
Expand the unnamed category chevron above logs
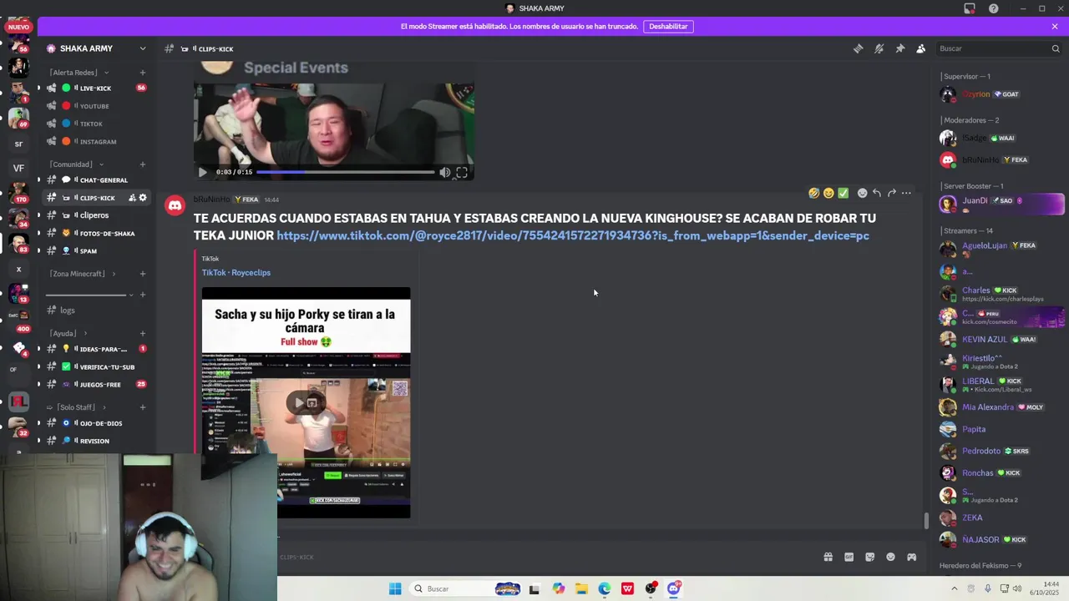(130, 295)
